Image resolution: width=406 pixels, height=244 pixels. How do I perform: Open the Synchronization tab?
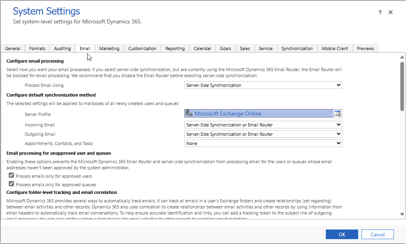point(297,48)
